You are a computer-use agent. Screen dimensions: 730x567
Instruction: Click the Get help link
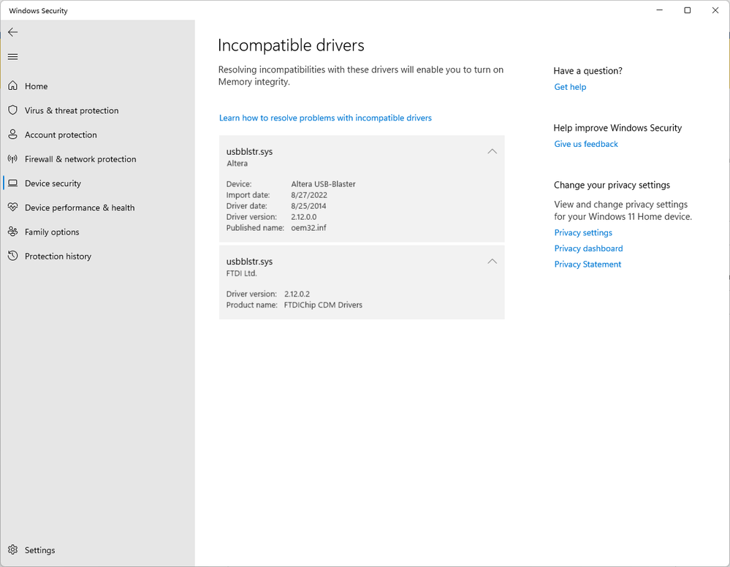click(570, 87)
